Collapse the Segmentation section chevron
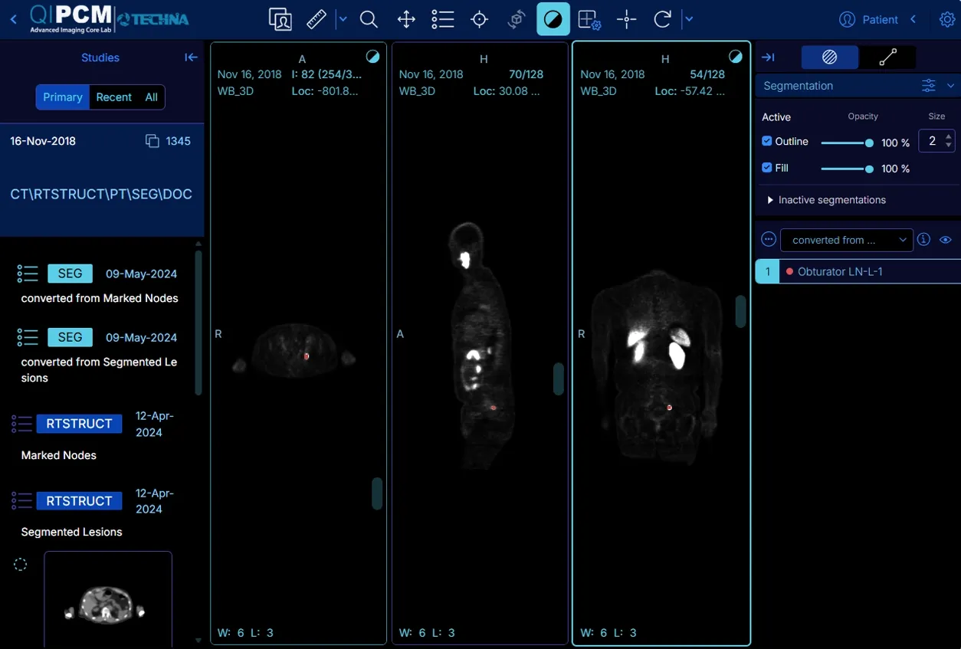 click(x=951, y=86)
